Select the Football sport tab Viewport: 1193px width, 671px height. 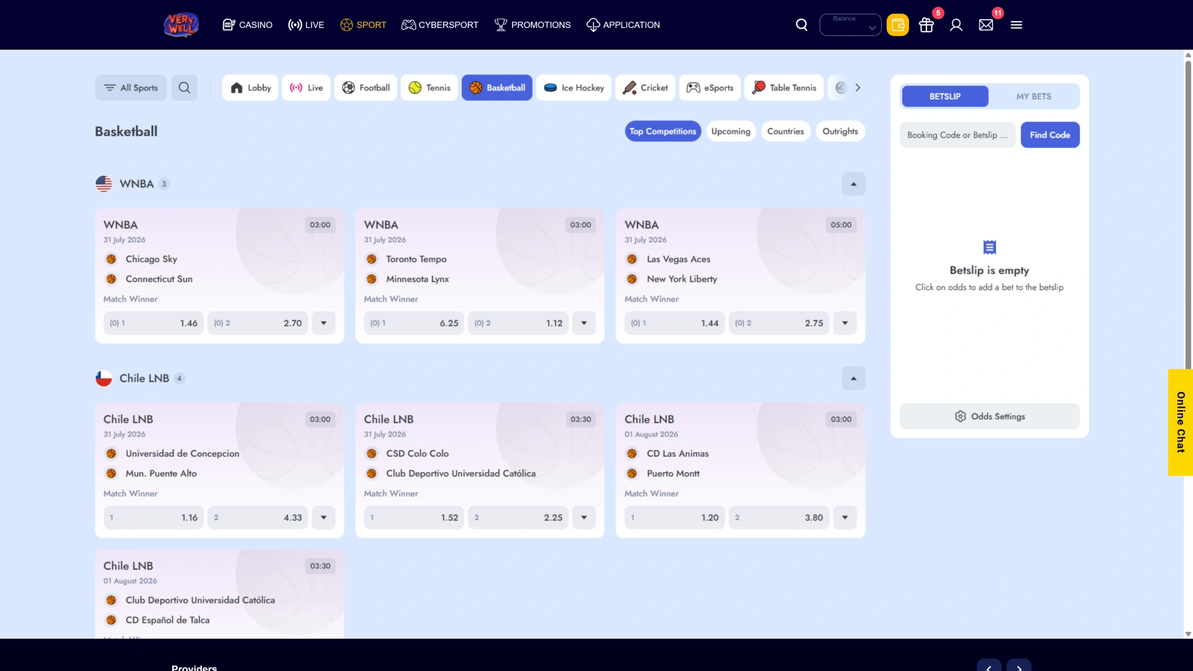366,88
